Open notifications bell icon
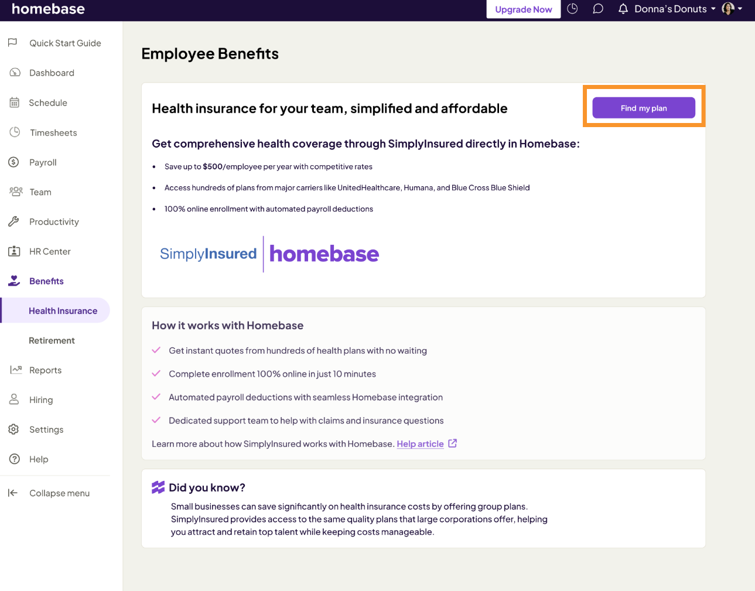This screenshot has height=591, width=755. (x=623, y=9)
